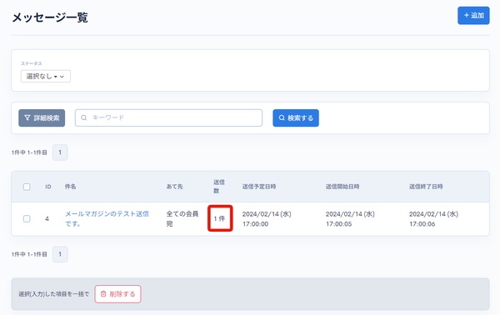500x315 pixels.
Task: Click end time 2024/02/14 17:00:06
Action: click(x=433, y=218)
